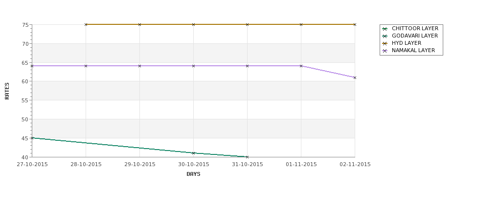This screenshot has height=209, width=477.
Task: Click the CHITTOOR LAYER legend marker icon
Action: 385,29
